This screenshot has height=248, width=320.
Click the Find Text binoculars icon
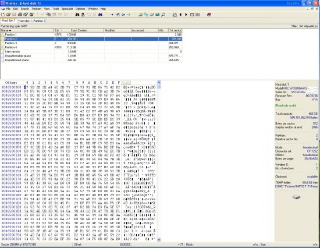click(x=77, y=15)
